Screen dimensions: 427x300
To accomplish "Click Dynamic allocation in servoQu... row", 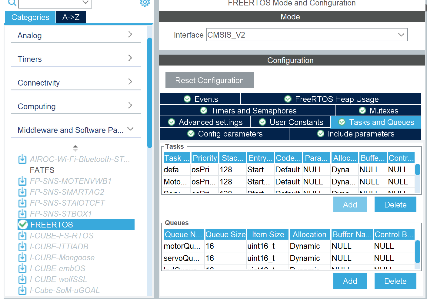I will click(x=310, y=258).
